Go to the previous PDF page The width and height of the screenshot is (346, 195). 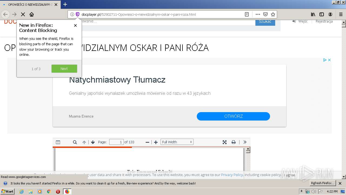tap(84, 142)
